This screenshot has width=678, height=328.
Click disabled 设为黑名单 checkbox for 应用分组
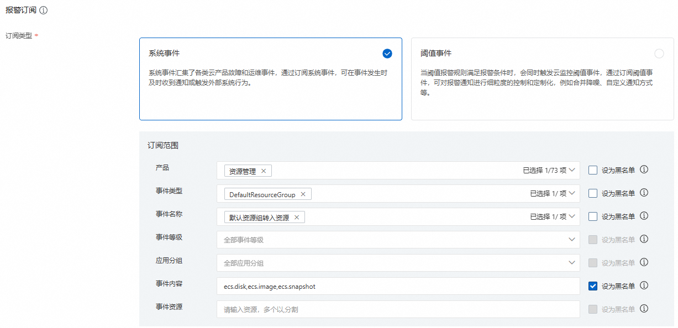pos(593,263)
